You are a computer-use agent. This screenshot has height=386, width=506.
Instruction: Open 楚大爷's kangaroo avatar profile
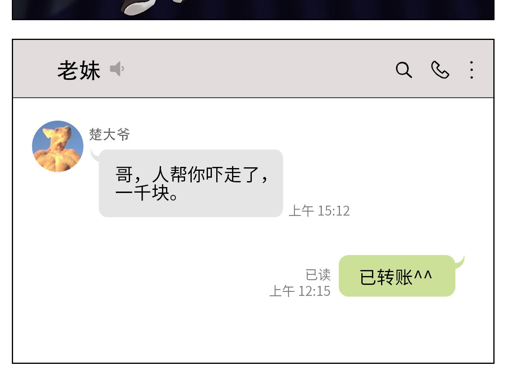(58, 146)
